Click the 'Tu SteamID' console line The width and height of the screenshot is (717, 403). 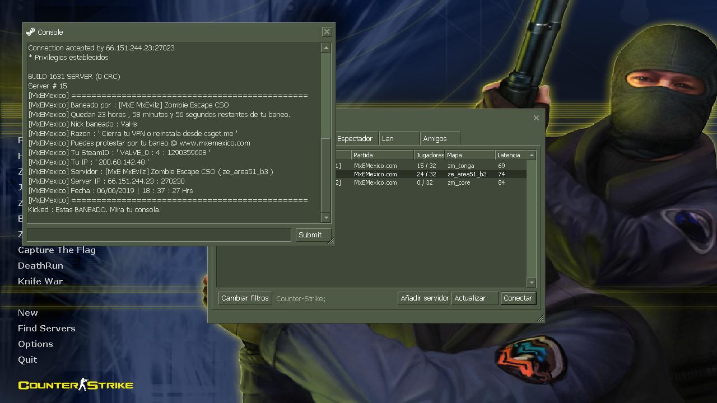coord(119,153)
